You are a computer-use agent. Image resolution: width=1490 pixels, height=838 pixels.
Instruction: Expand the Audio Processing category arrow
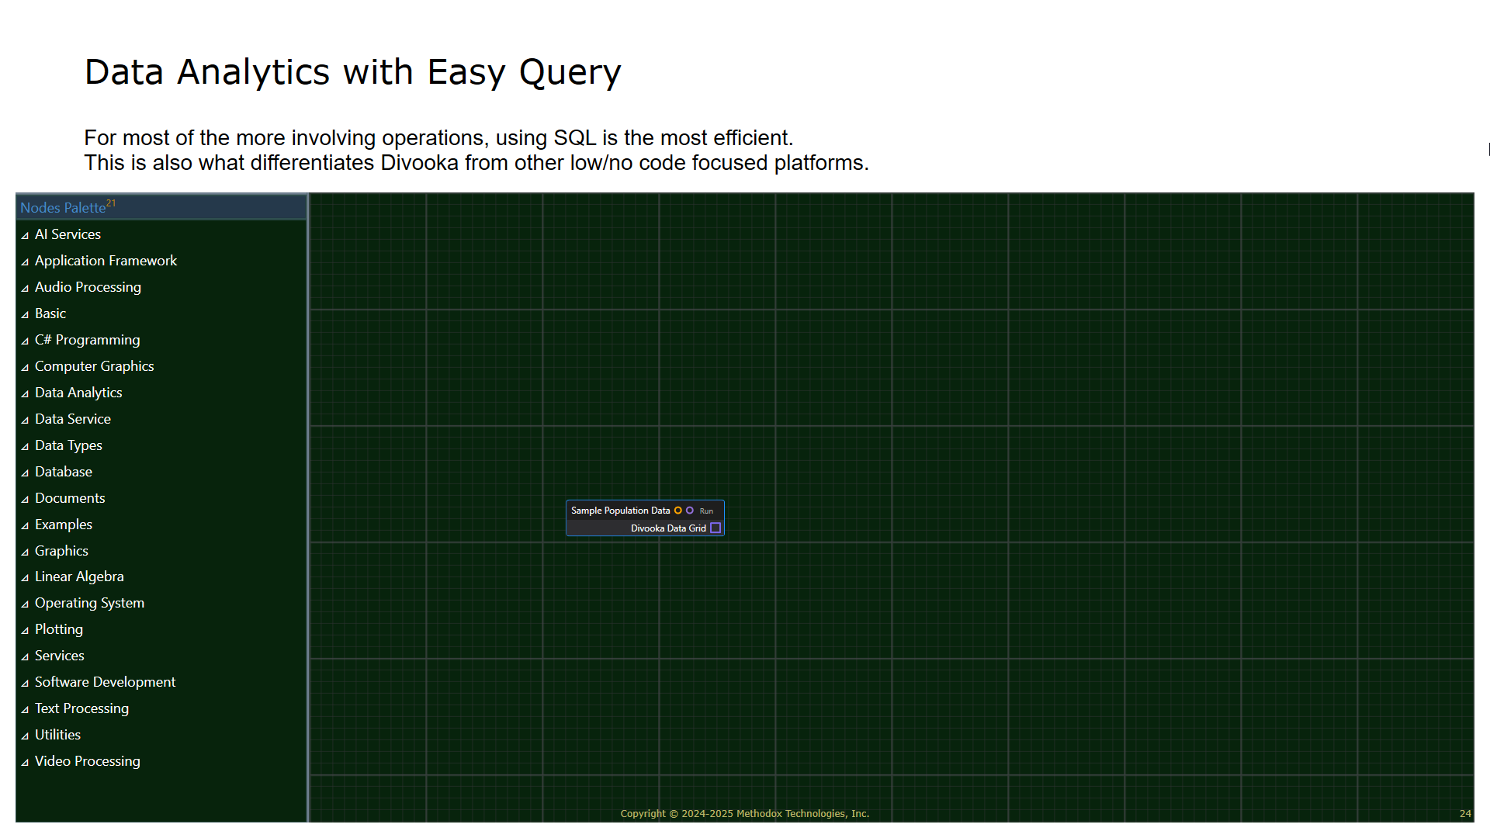(x=25, y=288)
